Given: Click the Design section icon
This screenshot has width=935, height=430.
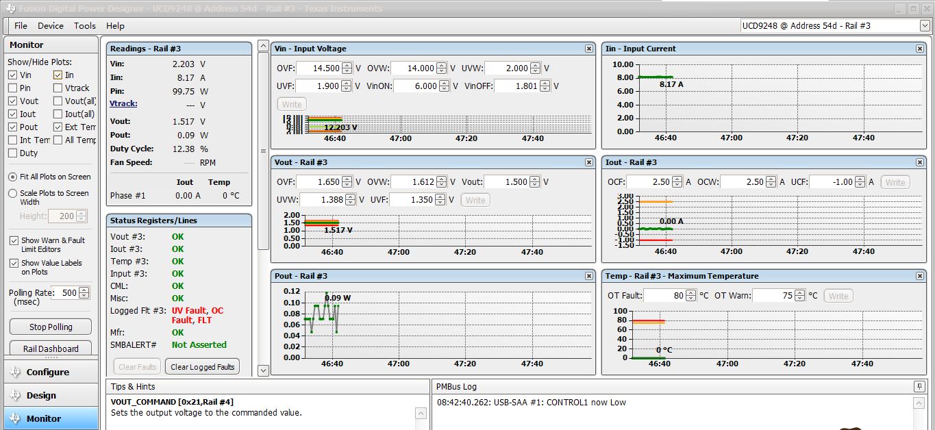Looking at the screenshot, I should 16,395.
